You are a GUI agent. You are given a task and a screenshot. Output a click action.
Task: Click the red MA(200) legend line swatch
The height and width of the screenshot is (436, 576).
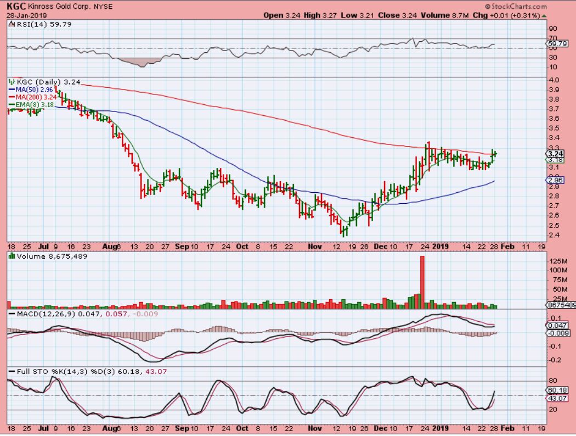[x=12, y=97]
